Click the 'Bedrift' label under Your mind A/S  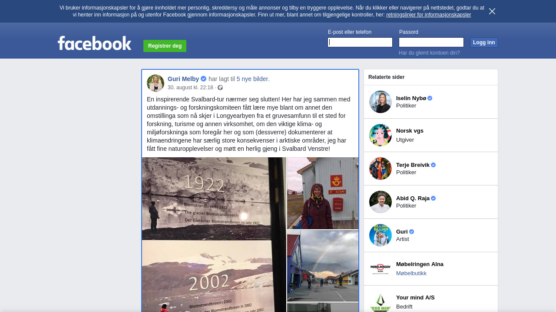(x=404, y=307)
